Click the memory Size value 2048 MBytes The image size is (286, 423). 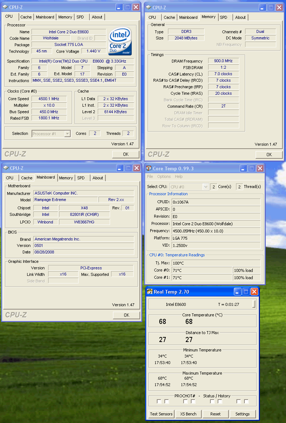coord(186,38)
